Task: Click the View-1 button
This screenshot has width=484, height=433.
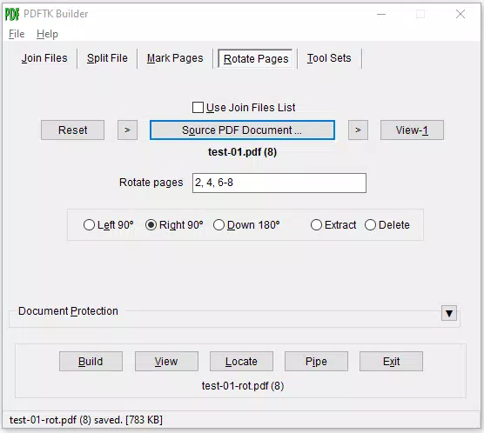Action: click(412, 130)
